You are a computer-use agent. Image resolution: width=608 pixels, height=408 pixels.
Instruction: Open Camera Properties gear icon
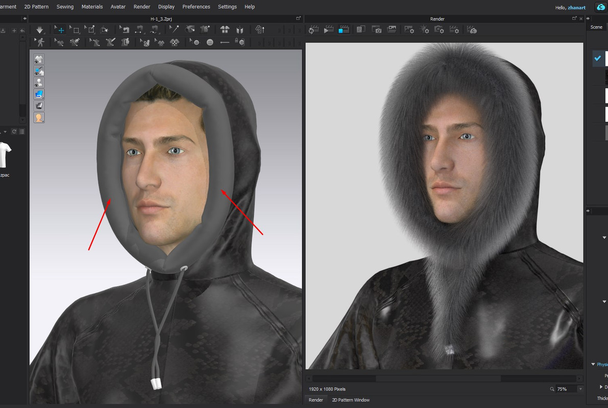(x=439, y=30)
